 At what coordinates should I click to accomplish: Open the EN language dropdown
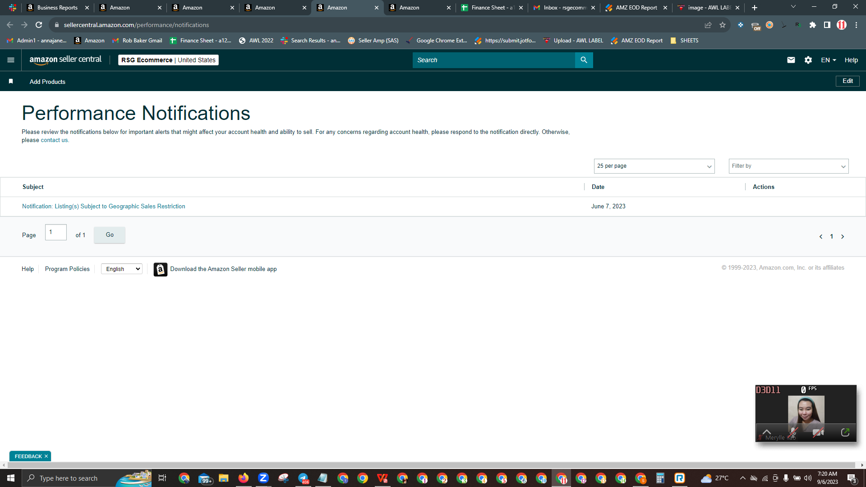pyautogui.click(x=829, y=60)
